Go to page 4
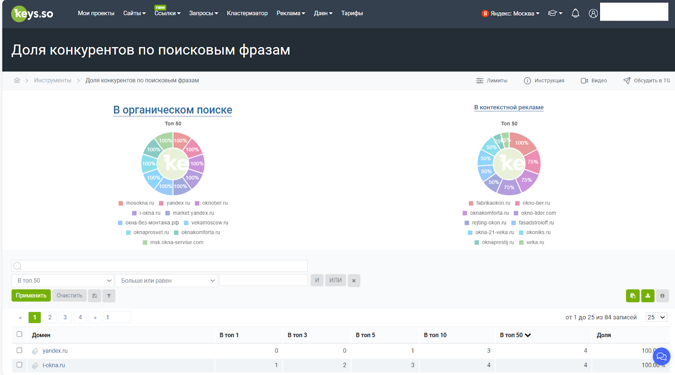 click(80, 318)
